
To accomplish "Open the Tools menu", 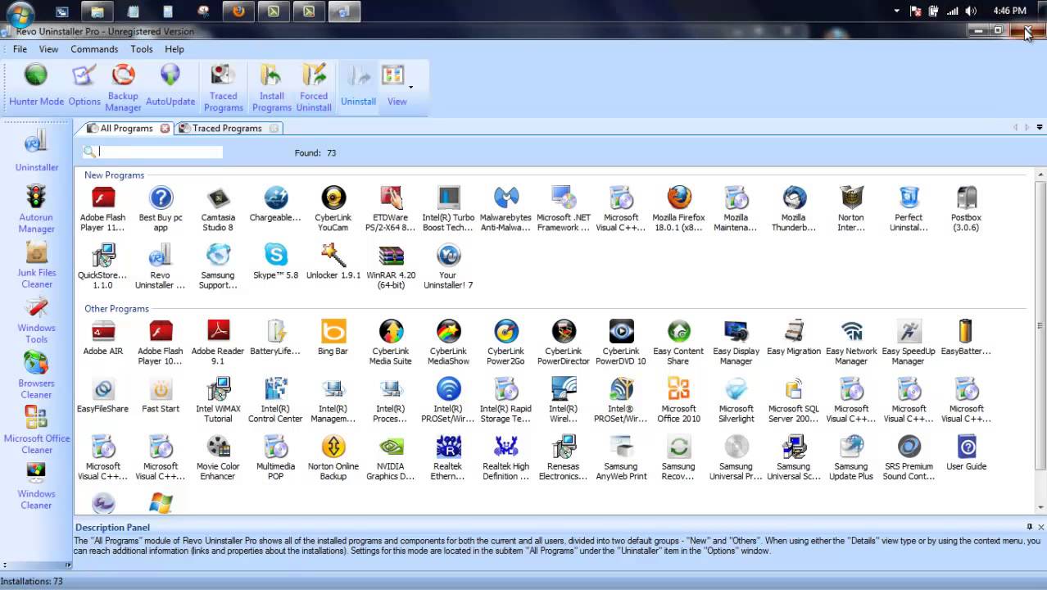I will coord(142,49).
